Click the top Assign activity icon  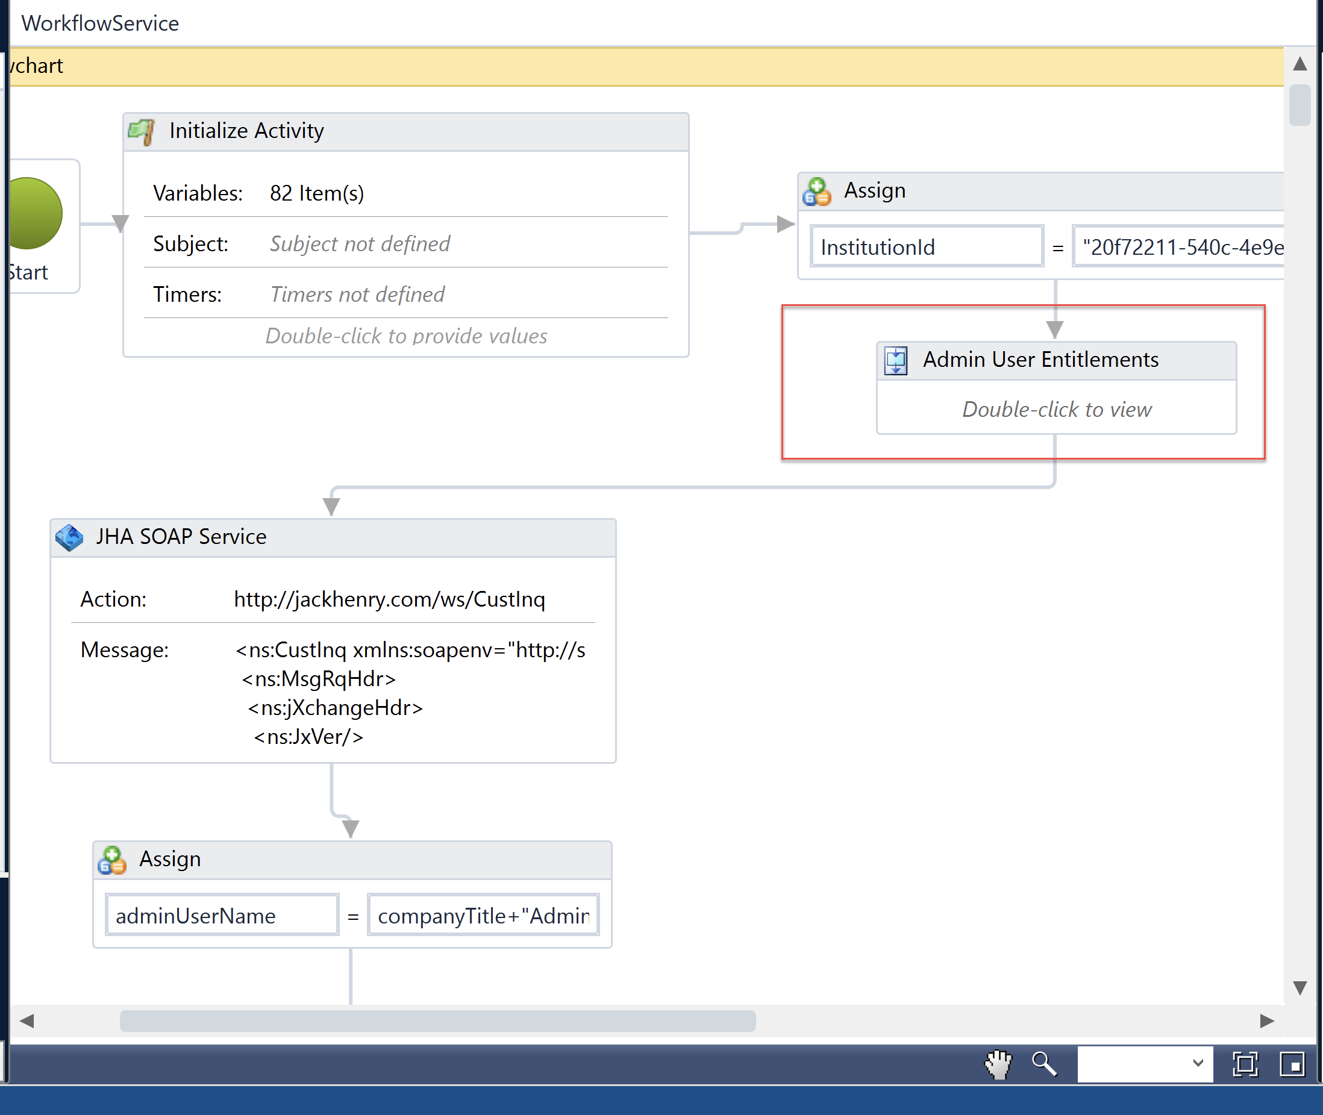click(817, 192)
